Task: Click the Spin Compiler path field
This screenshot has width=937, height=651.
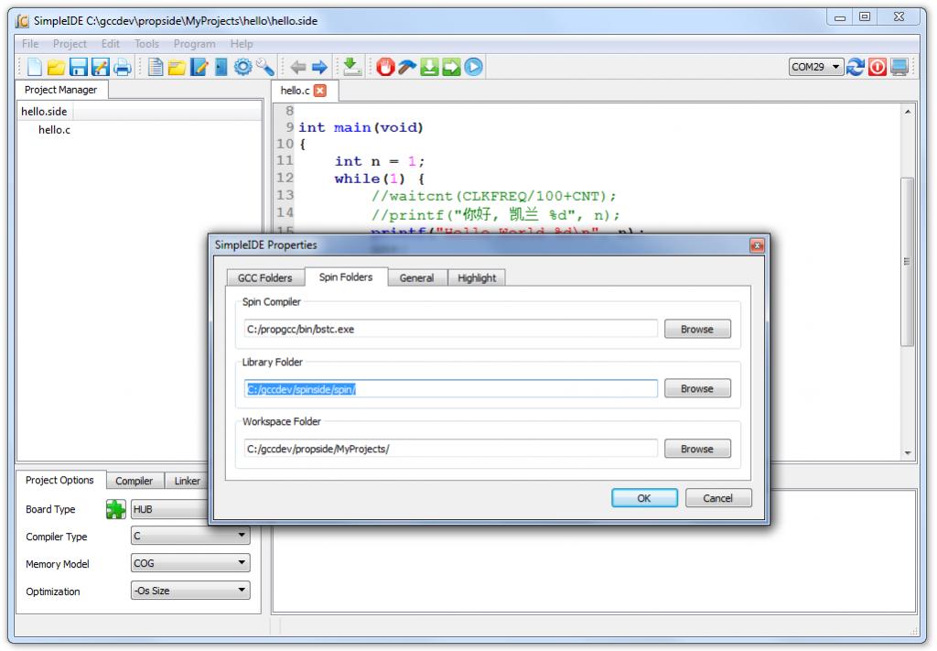Action: [x=450, y=330]
